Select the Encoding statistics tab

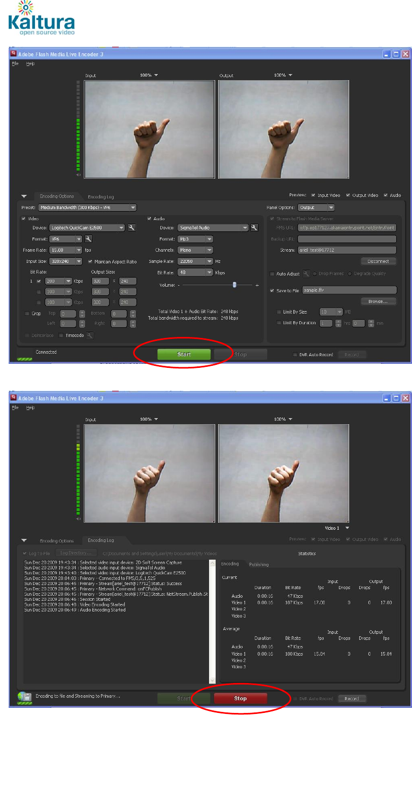tap(230, 564)
